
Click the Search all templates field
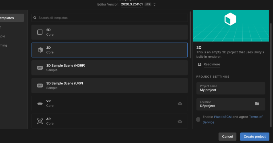(x=110, y=18)
